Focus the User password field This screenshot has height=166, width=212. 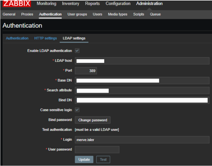click(97, 150)
